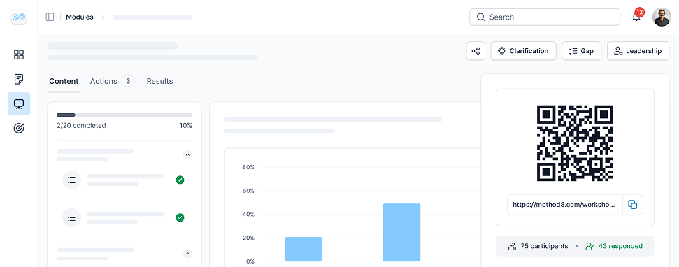Click the share icon button
The height and width of the screenshot is (267, 679).
coord(476,51)
